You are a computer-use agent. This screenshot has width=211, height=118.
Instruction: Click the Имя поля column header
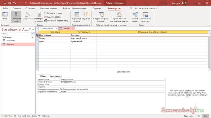coord(54,32)
